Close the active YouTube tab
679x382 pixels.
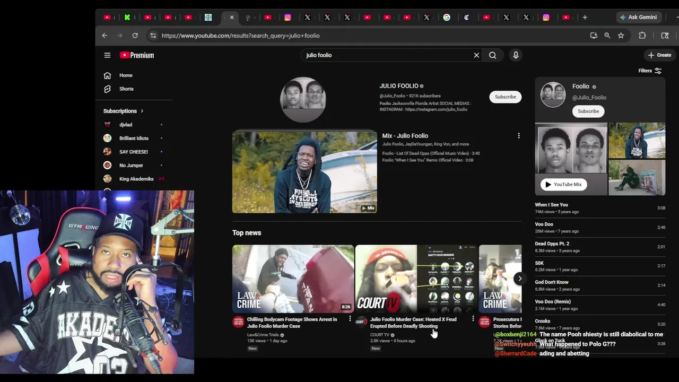(231, 18)
